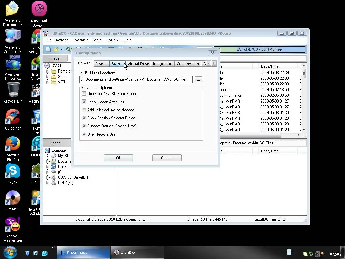Switch to the Virtual Drive tab
The width and height of the screenshot is (345, 259).
coord(138,64)
